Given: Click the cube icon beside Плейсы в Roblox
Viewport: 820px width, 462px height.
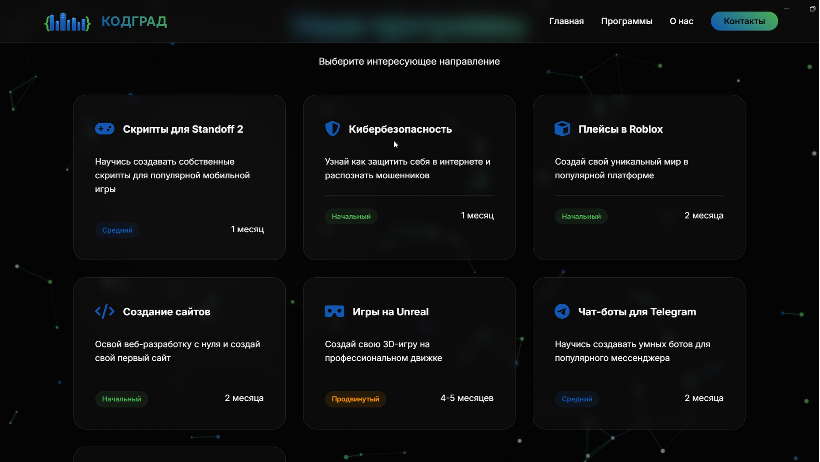Looking at the screenshot, I should pos(562,129).
